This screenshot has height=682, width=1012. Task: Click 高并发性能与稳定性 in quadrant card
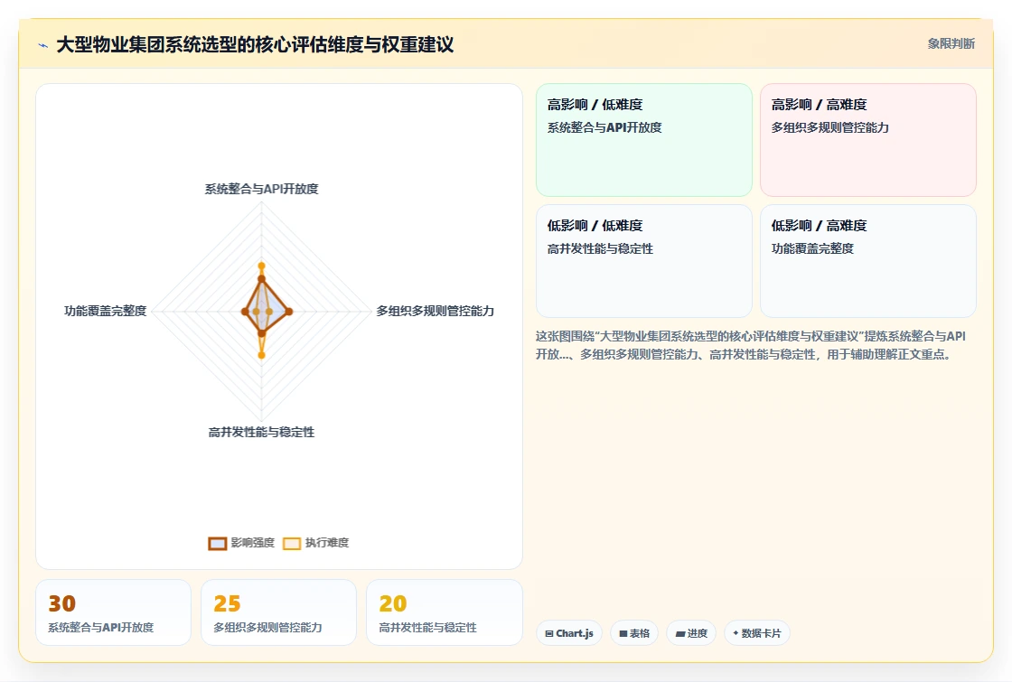(600, 249)
